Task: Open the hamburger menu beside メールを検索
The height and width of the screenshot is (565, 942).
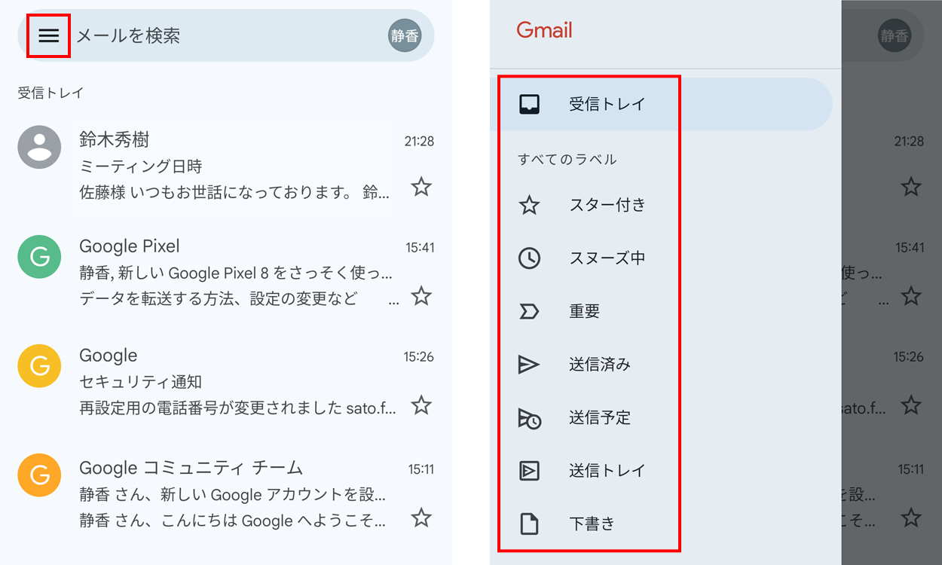Action: (x=49, y=35)
